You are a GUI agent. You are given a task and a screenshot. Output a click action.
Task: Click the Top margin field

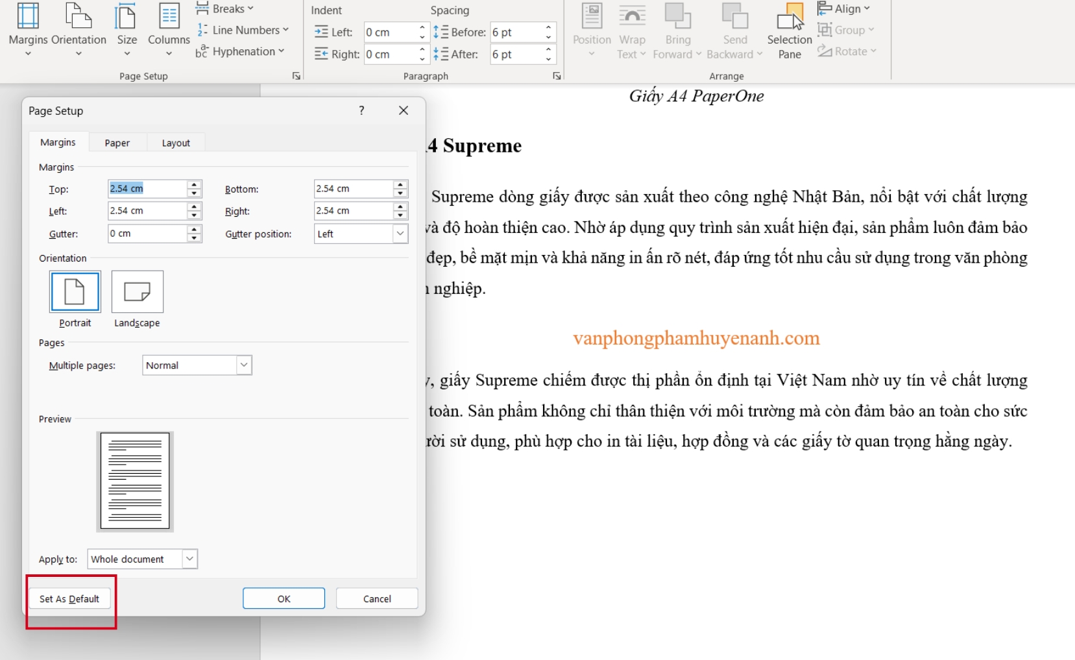(x=147, y=189)
